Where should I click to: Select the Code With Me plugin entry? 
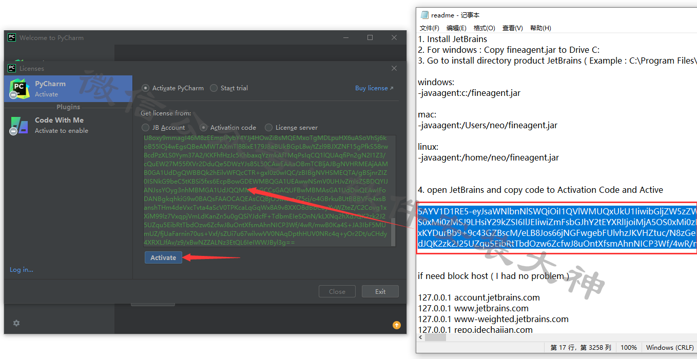coord(68,125)
